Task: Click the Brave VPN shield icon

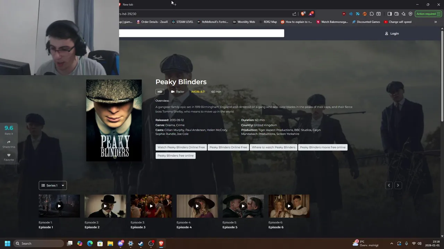Action: click(x=410, y=14)
